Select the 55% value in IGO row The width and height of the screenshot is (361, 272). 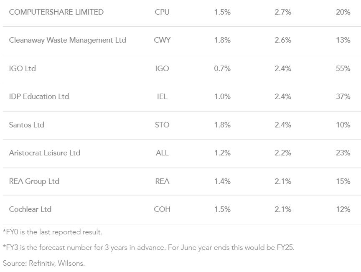[343, 69]
